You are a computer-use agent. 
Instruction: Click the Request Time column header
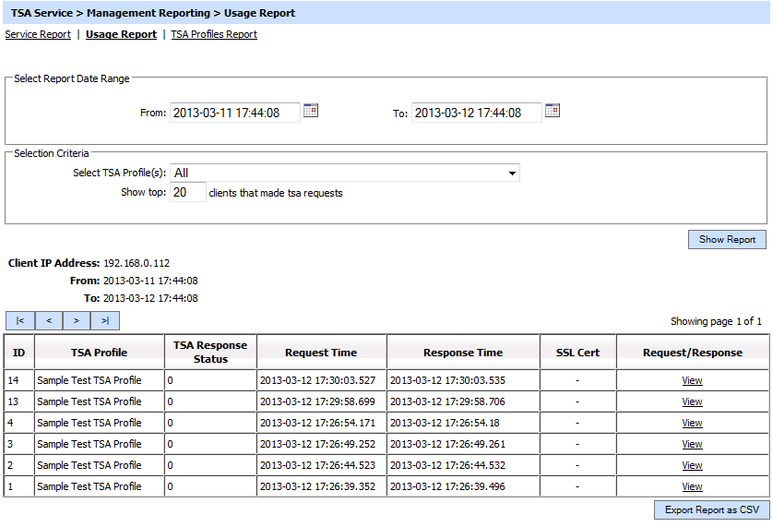click(321, 353)
